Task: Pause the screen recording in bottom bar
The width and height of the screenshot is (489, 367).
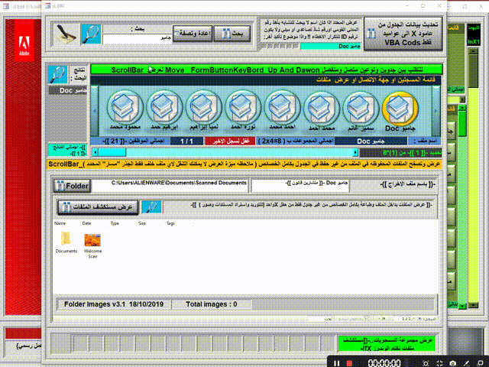Action: [335, 362]
